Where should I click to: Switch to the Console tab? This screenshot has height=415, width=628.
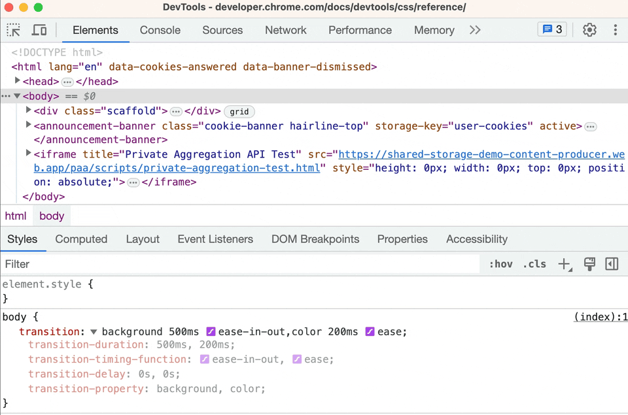click(x=160, y=30)
